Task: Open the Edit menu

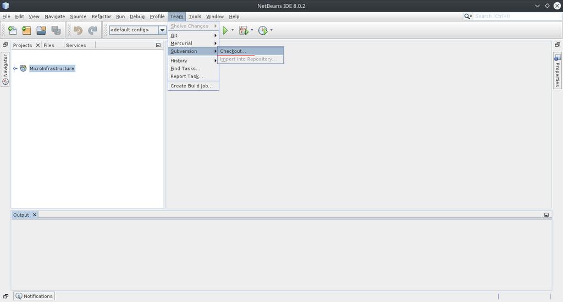Action: [19, 17]
